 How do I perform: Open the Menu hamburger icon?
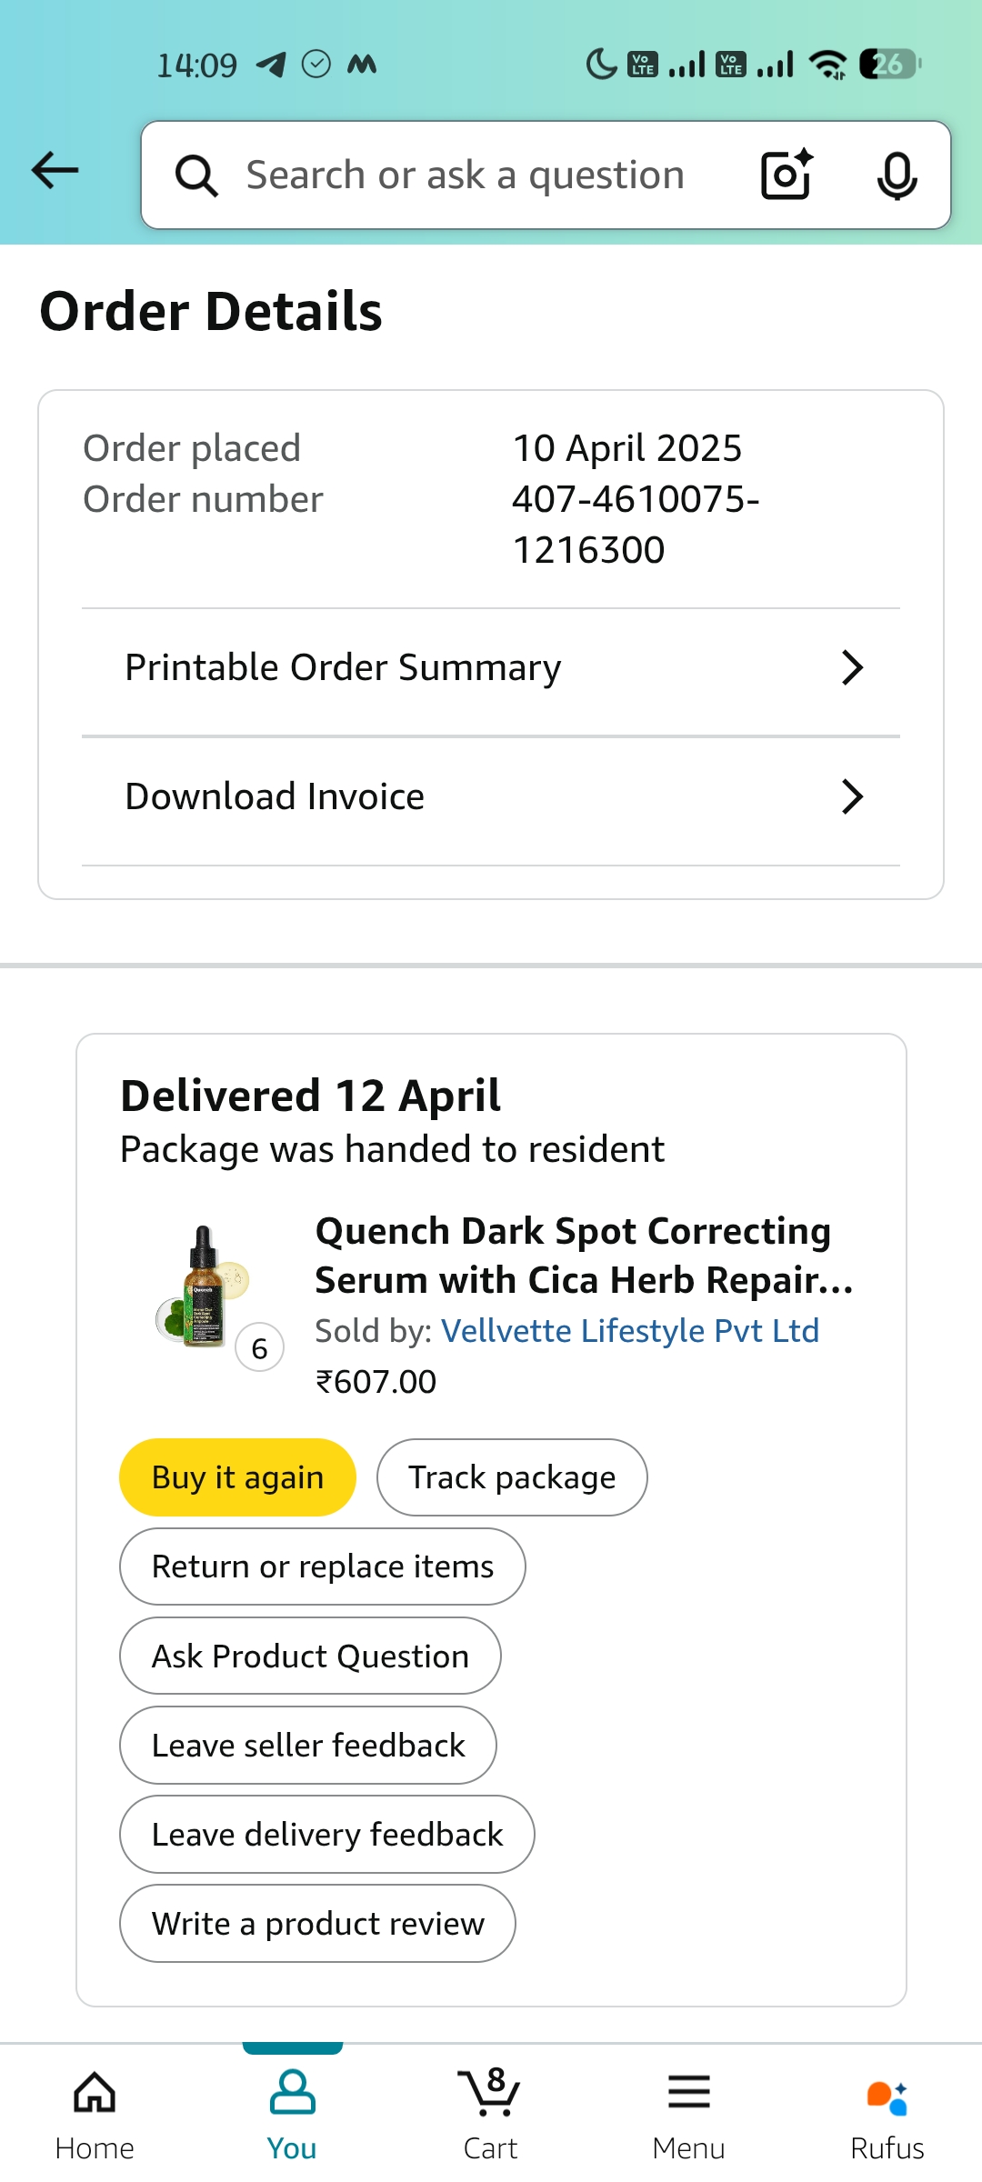point(688,2113)
